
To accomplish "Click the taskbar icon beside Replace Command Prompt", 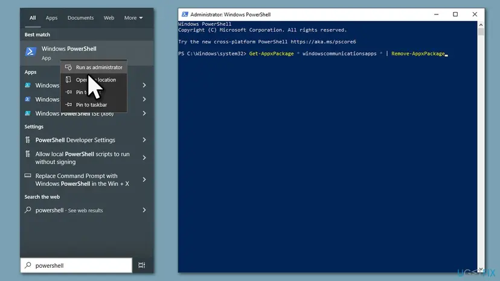I will [28, 175].
